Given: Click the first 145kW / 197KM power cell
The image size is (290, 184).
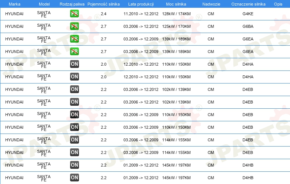Looking at the screenshot, I should click(176, 165).
